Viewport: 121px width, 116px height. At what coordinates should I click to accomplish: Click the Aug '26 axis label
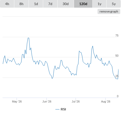106,101
